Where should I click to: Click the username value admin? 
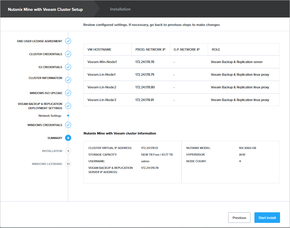(145, 161)
